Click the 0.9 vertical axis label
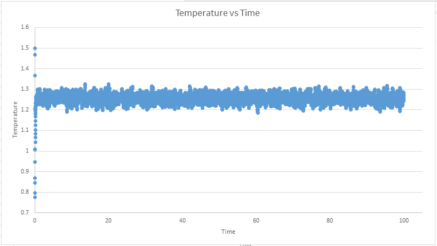The height and width of the screenshot is (246, 437). point(25,171)
